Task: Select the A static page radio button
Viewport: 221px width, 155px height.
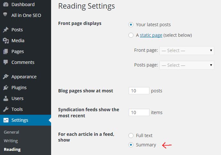Action: 131,35
